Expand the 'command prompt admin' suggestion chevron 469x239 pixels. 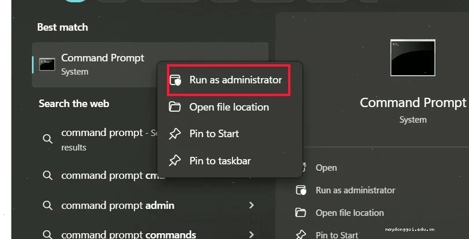(x=252, y=205)
